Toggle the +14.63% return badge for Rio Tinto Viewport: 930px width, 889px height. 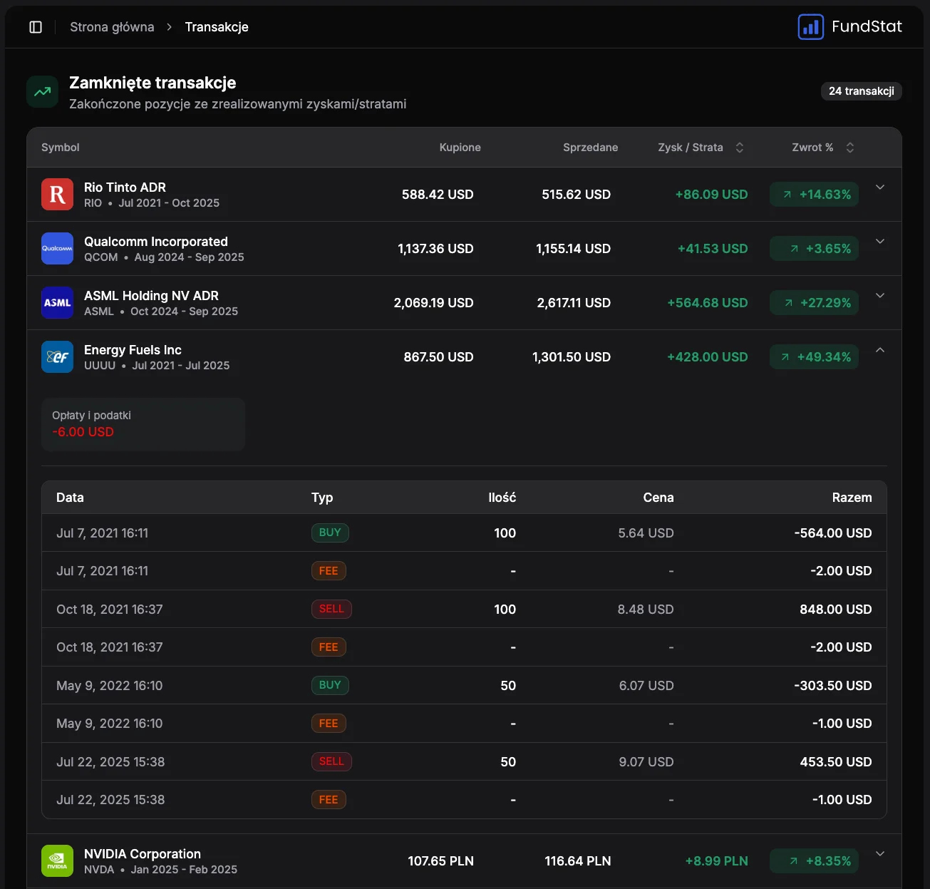pos(813,194)
